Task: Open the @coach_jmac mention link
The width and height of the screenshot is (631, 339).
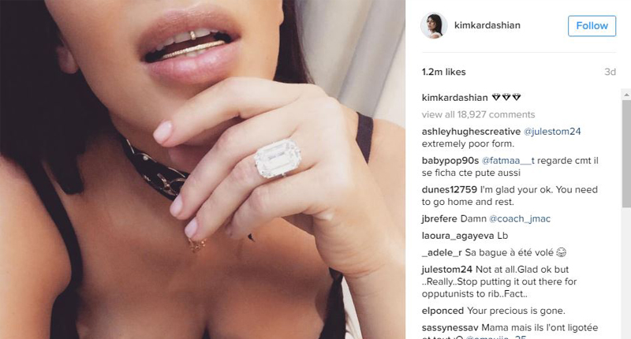Action: [x=519, y=218]
